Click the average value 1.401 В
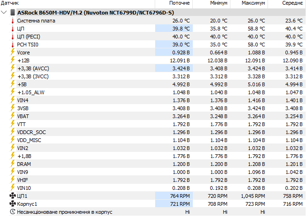The image size is (308, 218). coord(294,100)
